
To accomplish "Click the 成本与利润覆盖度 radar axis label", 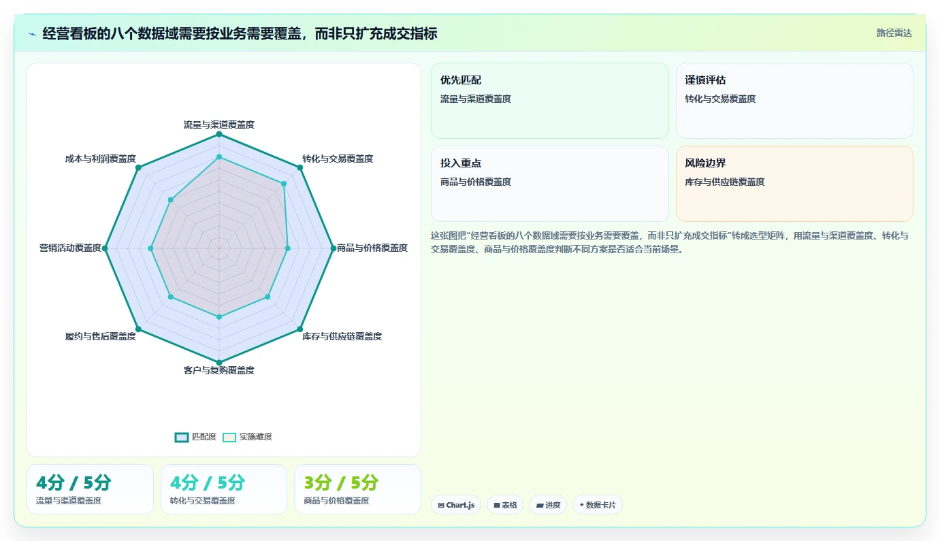I will point(101,159).
